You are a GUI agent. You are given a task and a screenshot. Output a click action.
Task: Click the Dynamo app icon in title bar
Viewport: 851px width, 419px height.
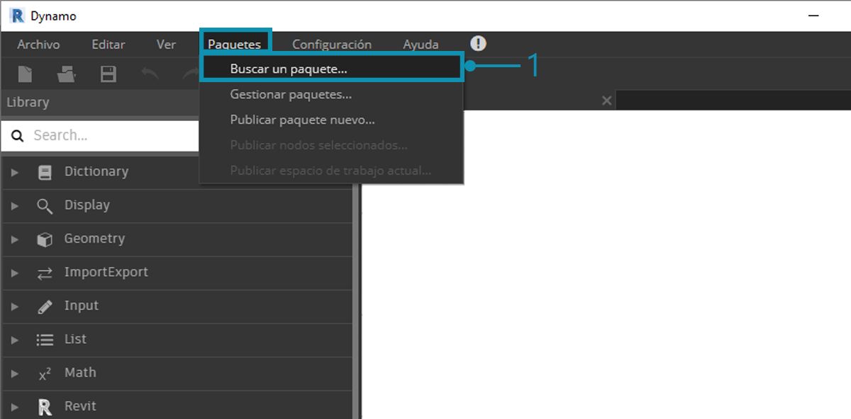coord(17,16)
